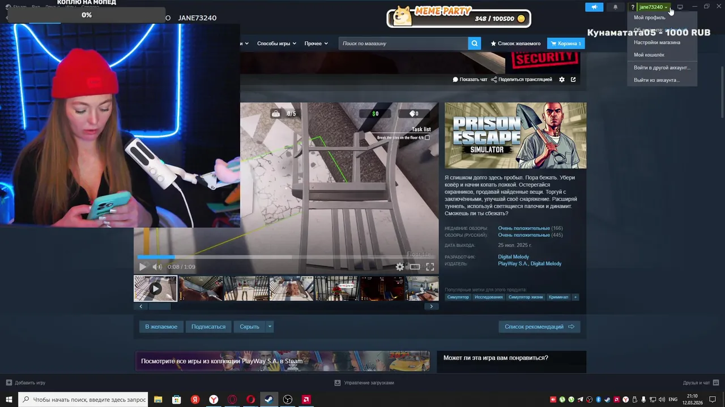The image size is (725, 407).
Task: Switch to Steam taskbar icon
Action: pos(269,400)
